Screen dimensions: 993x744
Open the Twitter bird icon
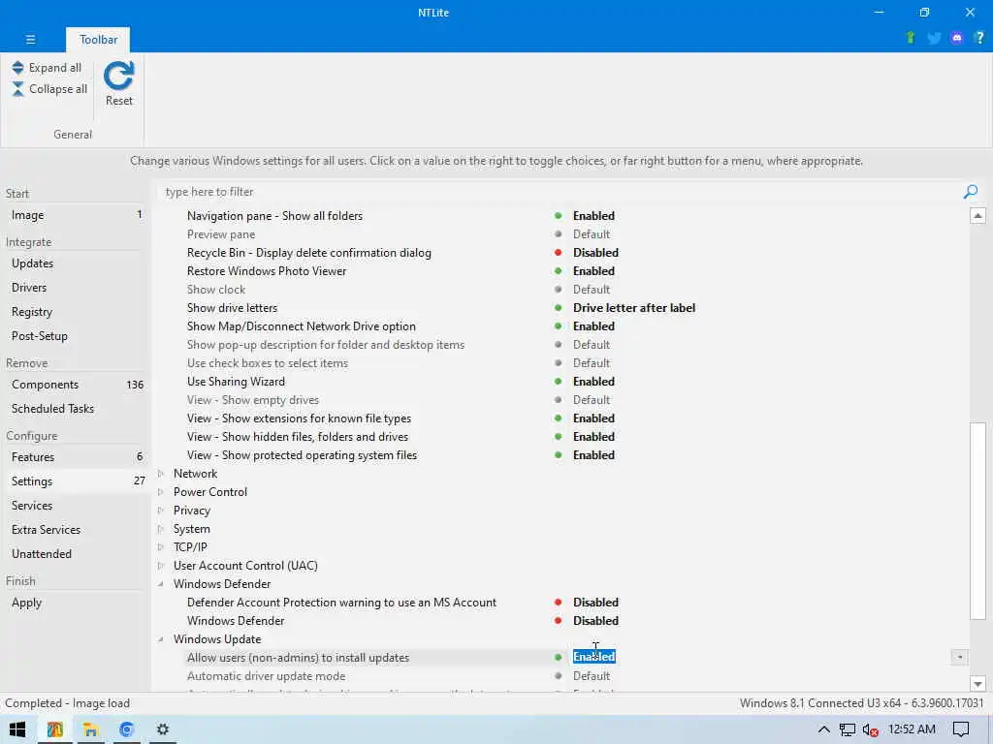[x=934, y=38]
